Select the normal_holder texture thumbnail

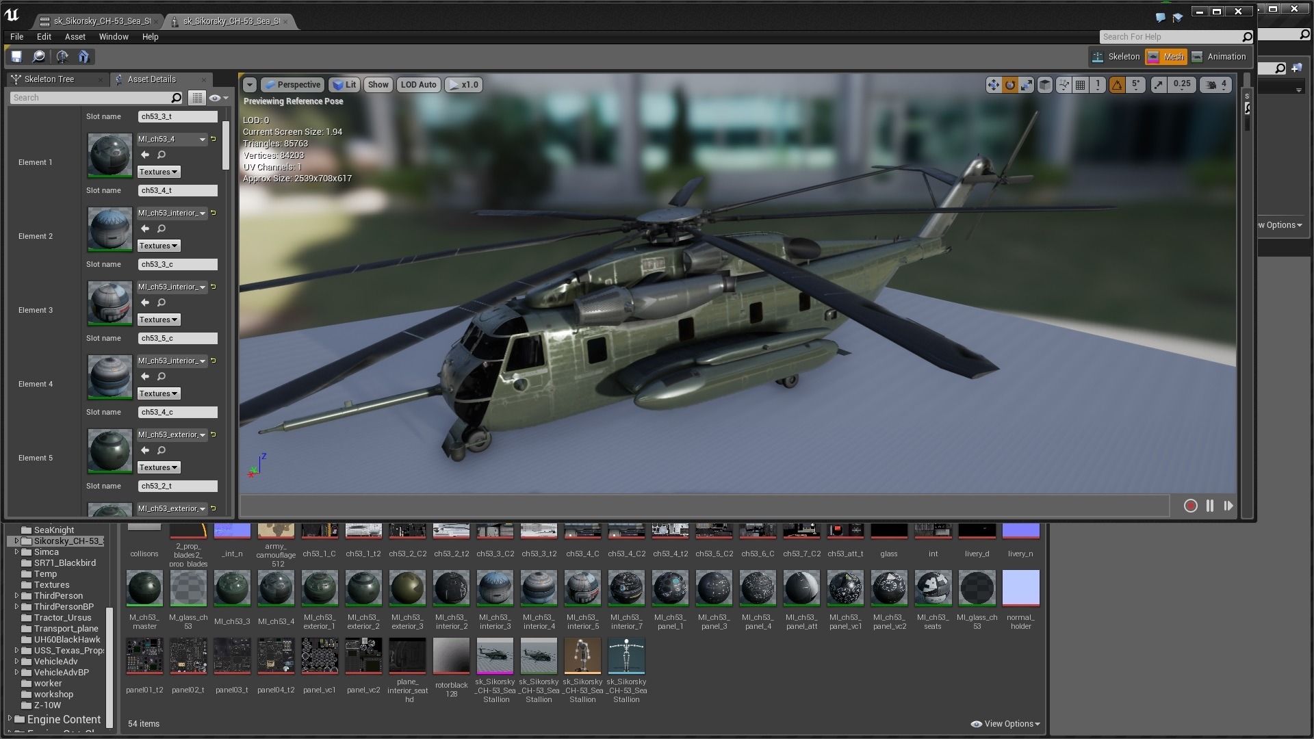pyautogui.click(x=1020, y=588)
